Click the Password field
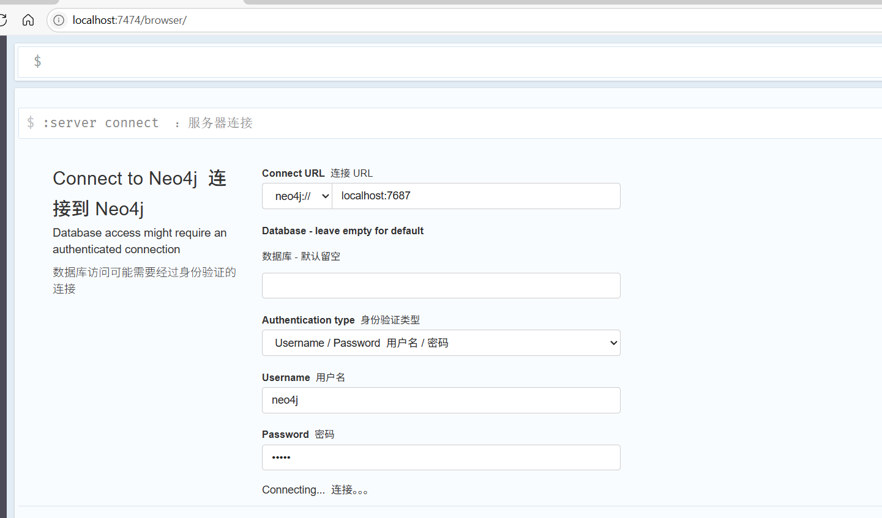 tap(441, 457)
